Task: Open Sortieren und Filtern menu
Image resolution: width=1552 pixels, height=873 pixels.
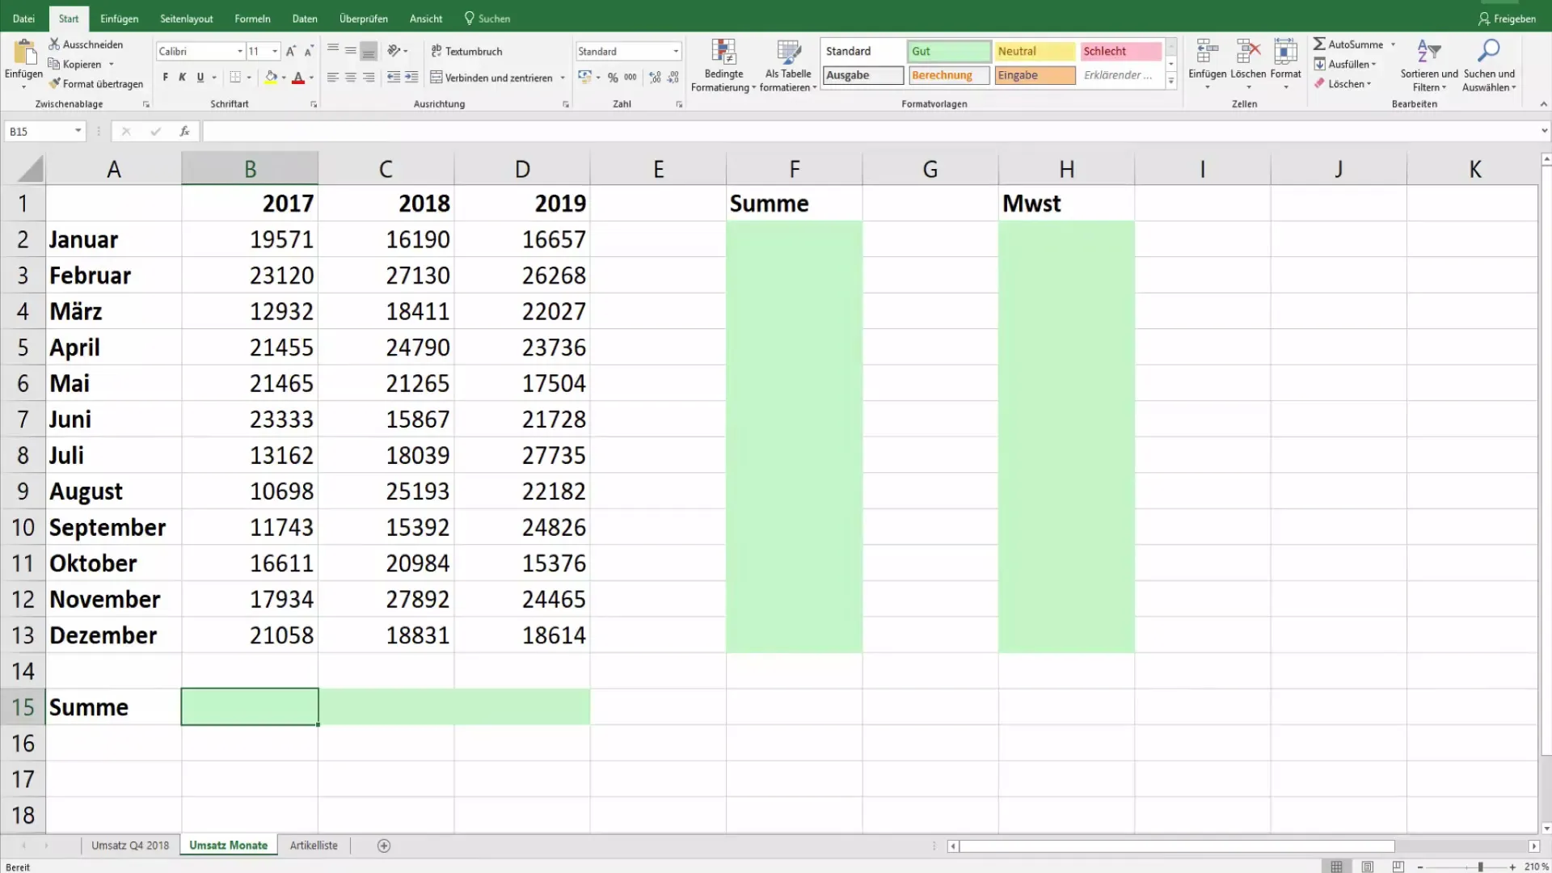Action: (x=1429, y=65)
